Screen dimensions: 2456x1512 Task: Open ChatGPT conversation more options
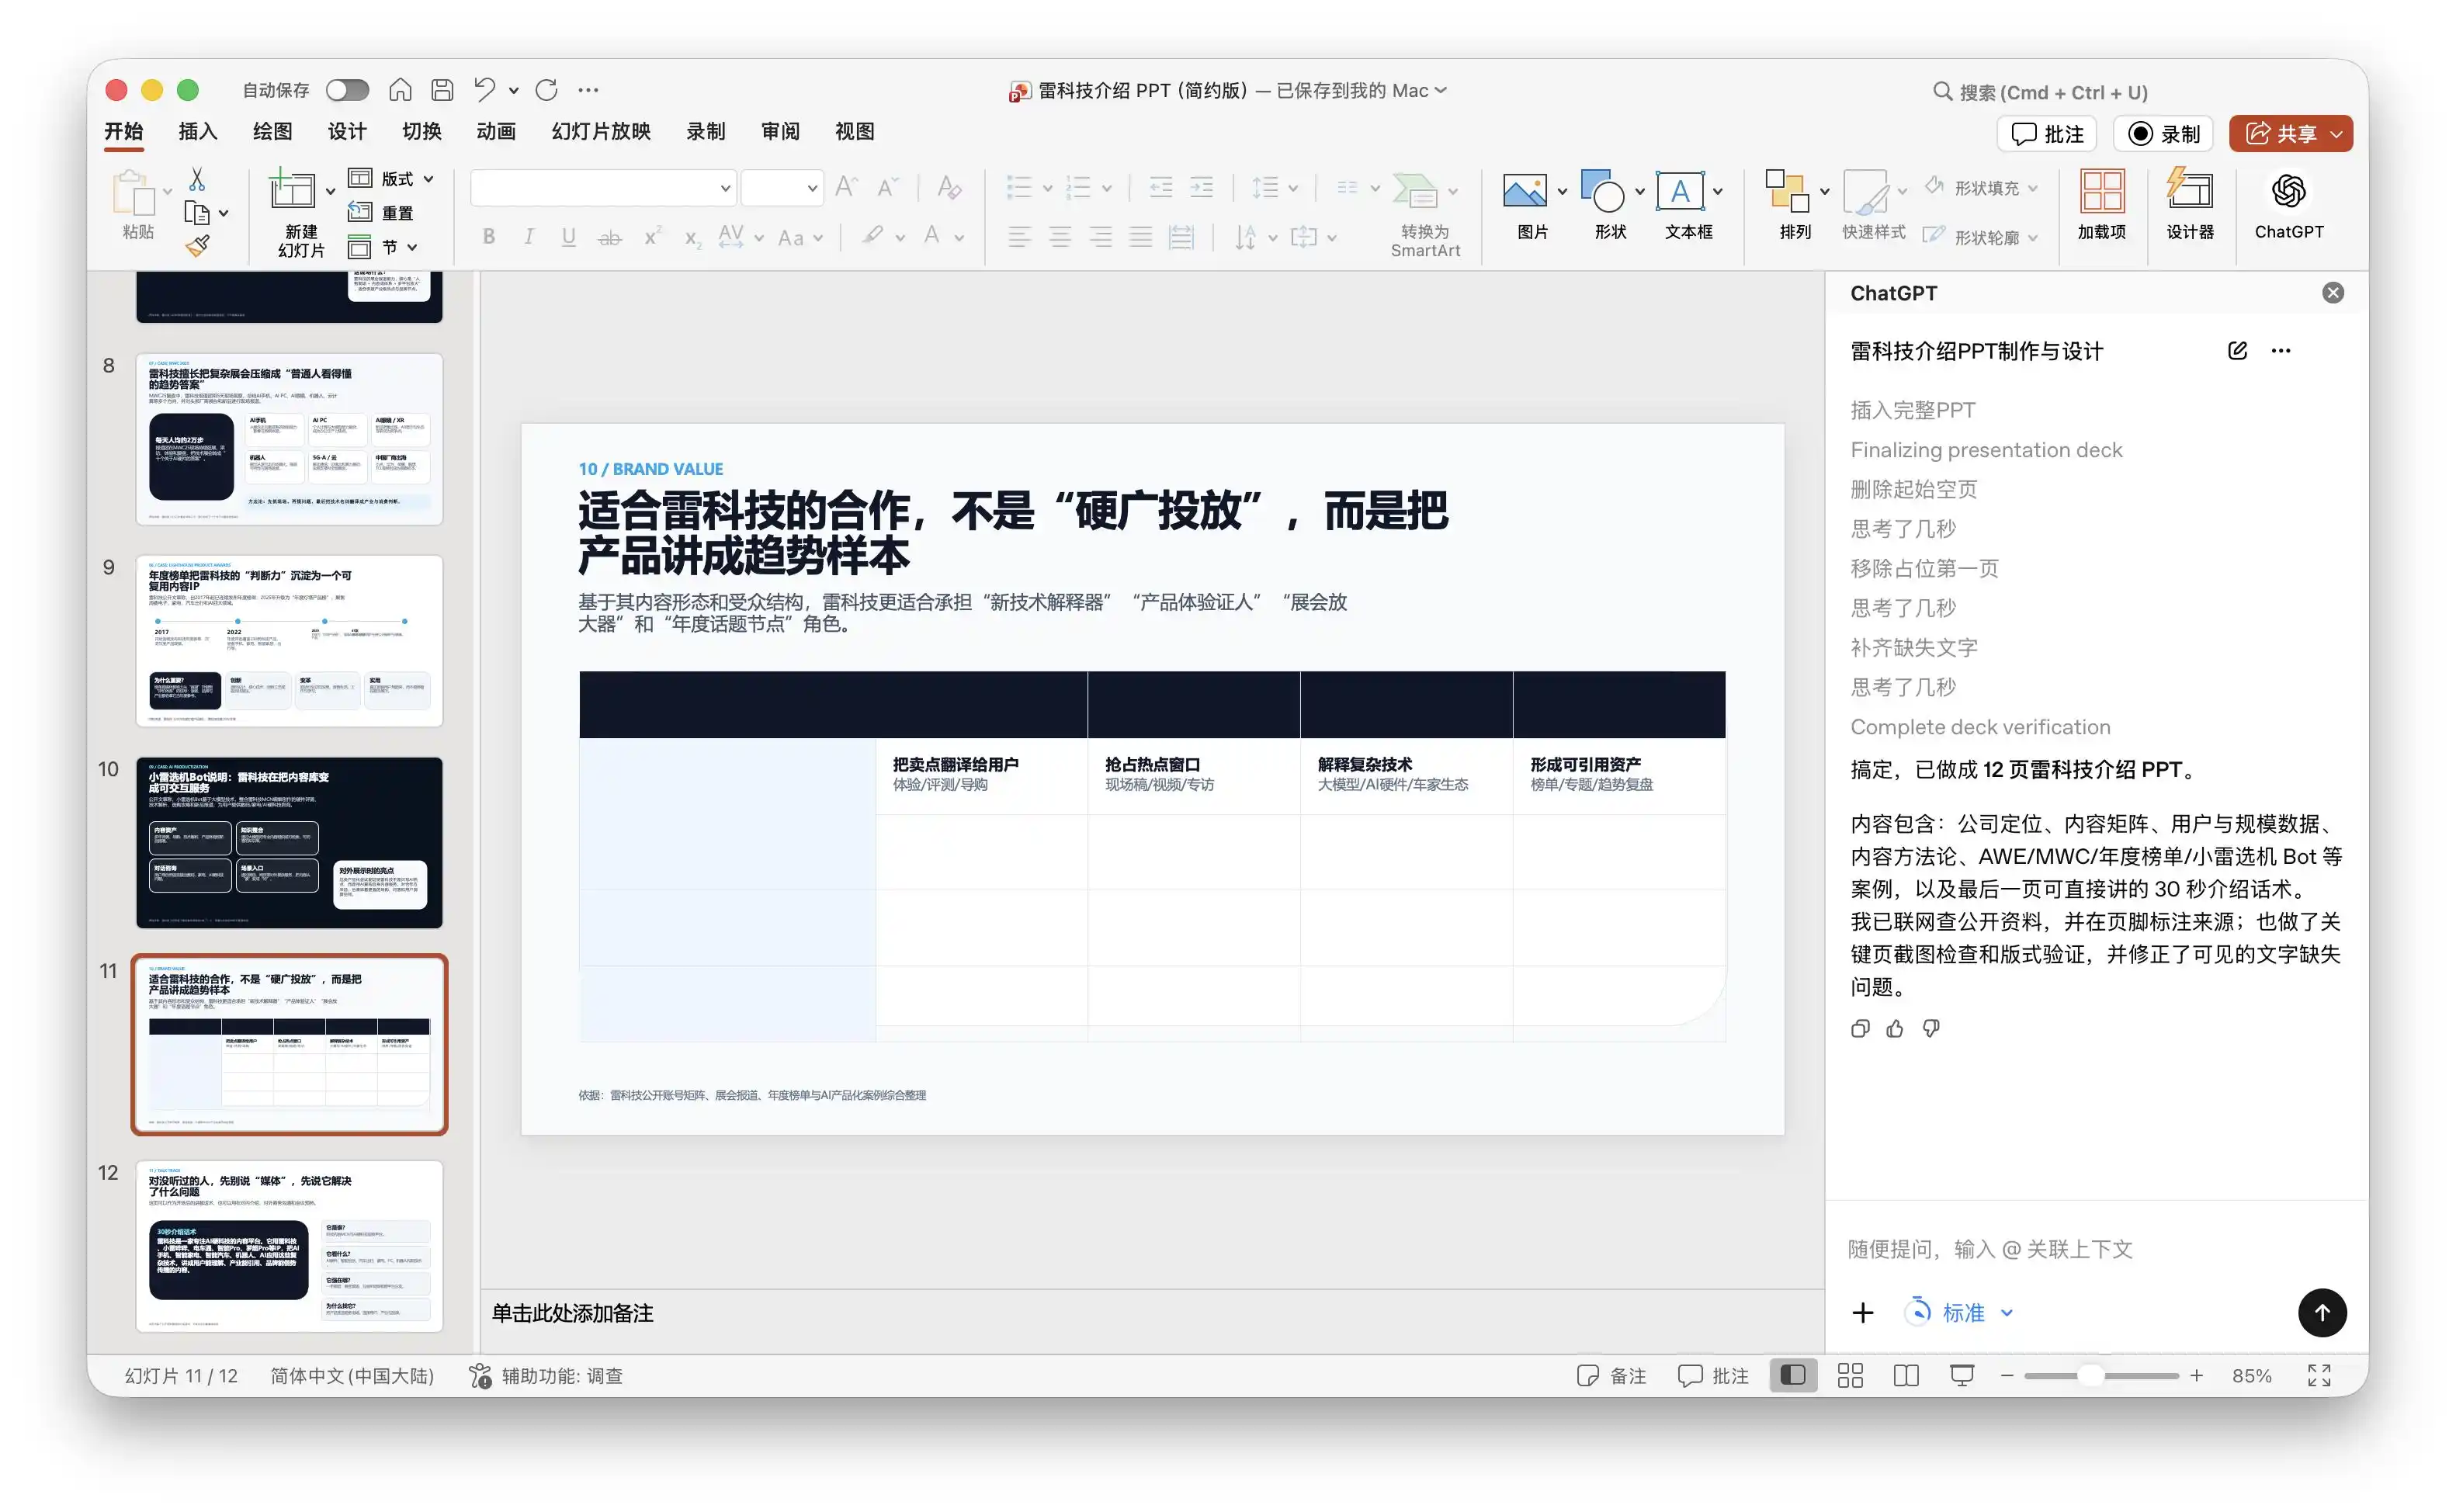click(2281, 351)
